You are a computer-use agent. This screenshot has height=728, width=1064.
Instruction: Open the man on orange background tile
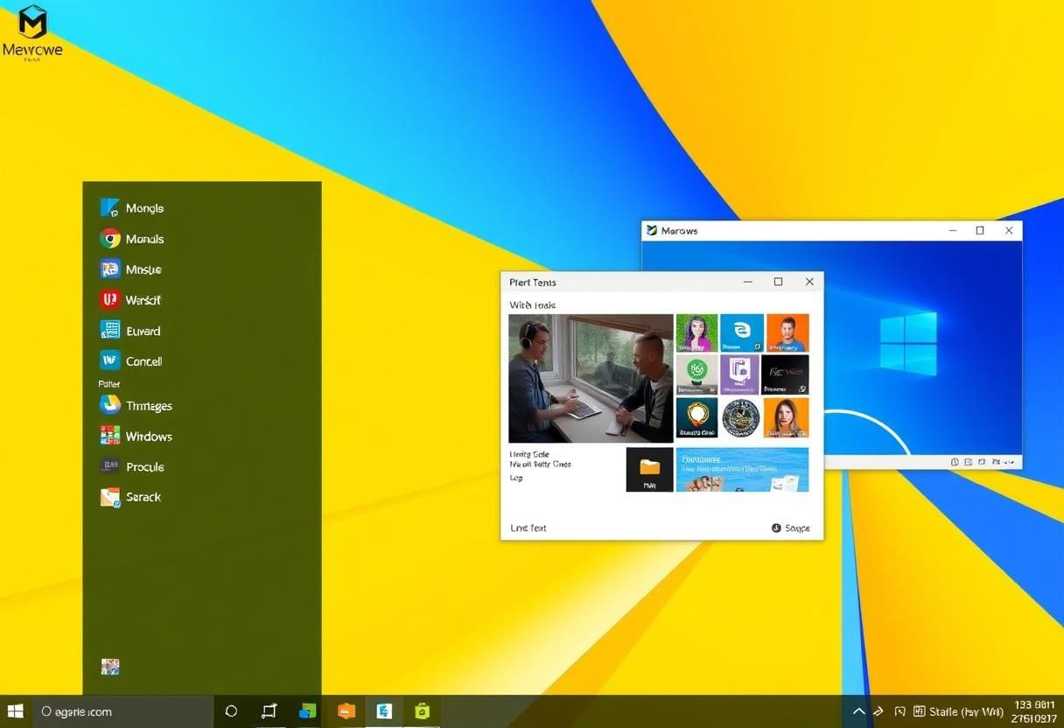787,332
